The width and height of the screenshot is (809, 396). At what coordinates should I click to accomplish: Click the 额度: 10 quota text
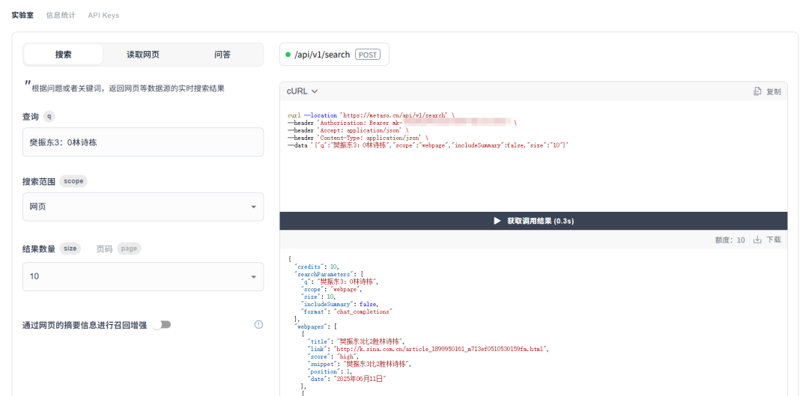pyautogui.click(x=730, y=240)
